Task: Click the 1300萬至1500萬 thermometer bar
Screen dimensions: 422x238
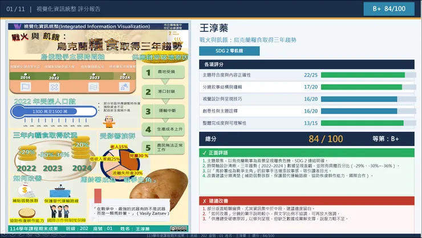Action: [x=54, y=111]
